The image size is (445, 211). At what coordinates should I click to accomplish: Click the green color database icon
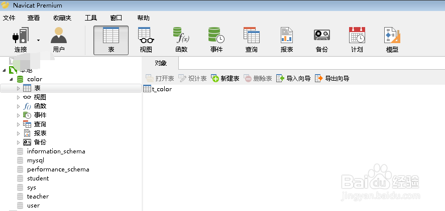click(20, 79)
